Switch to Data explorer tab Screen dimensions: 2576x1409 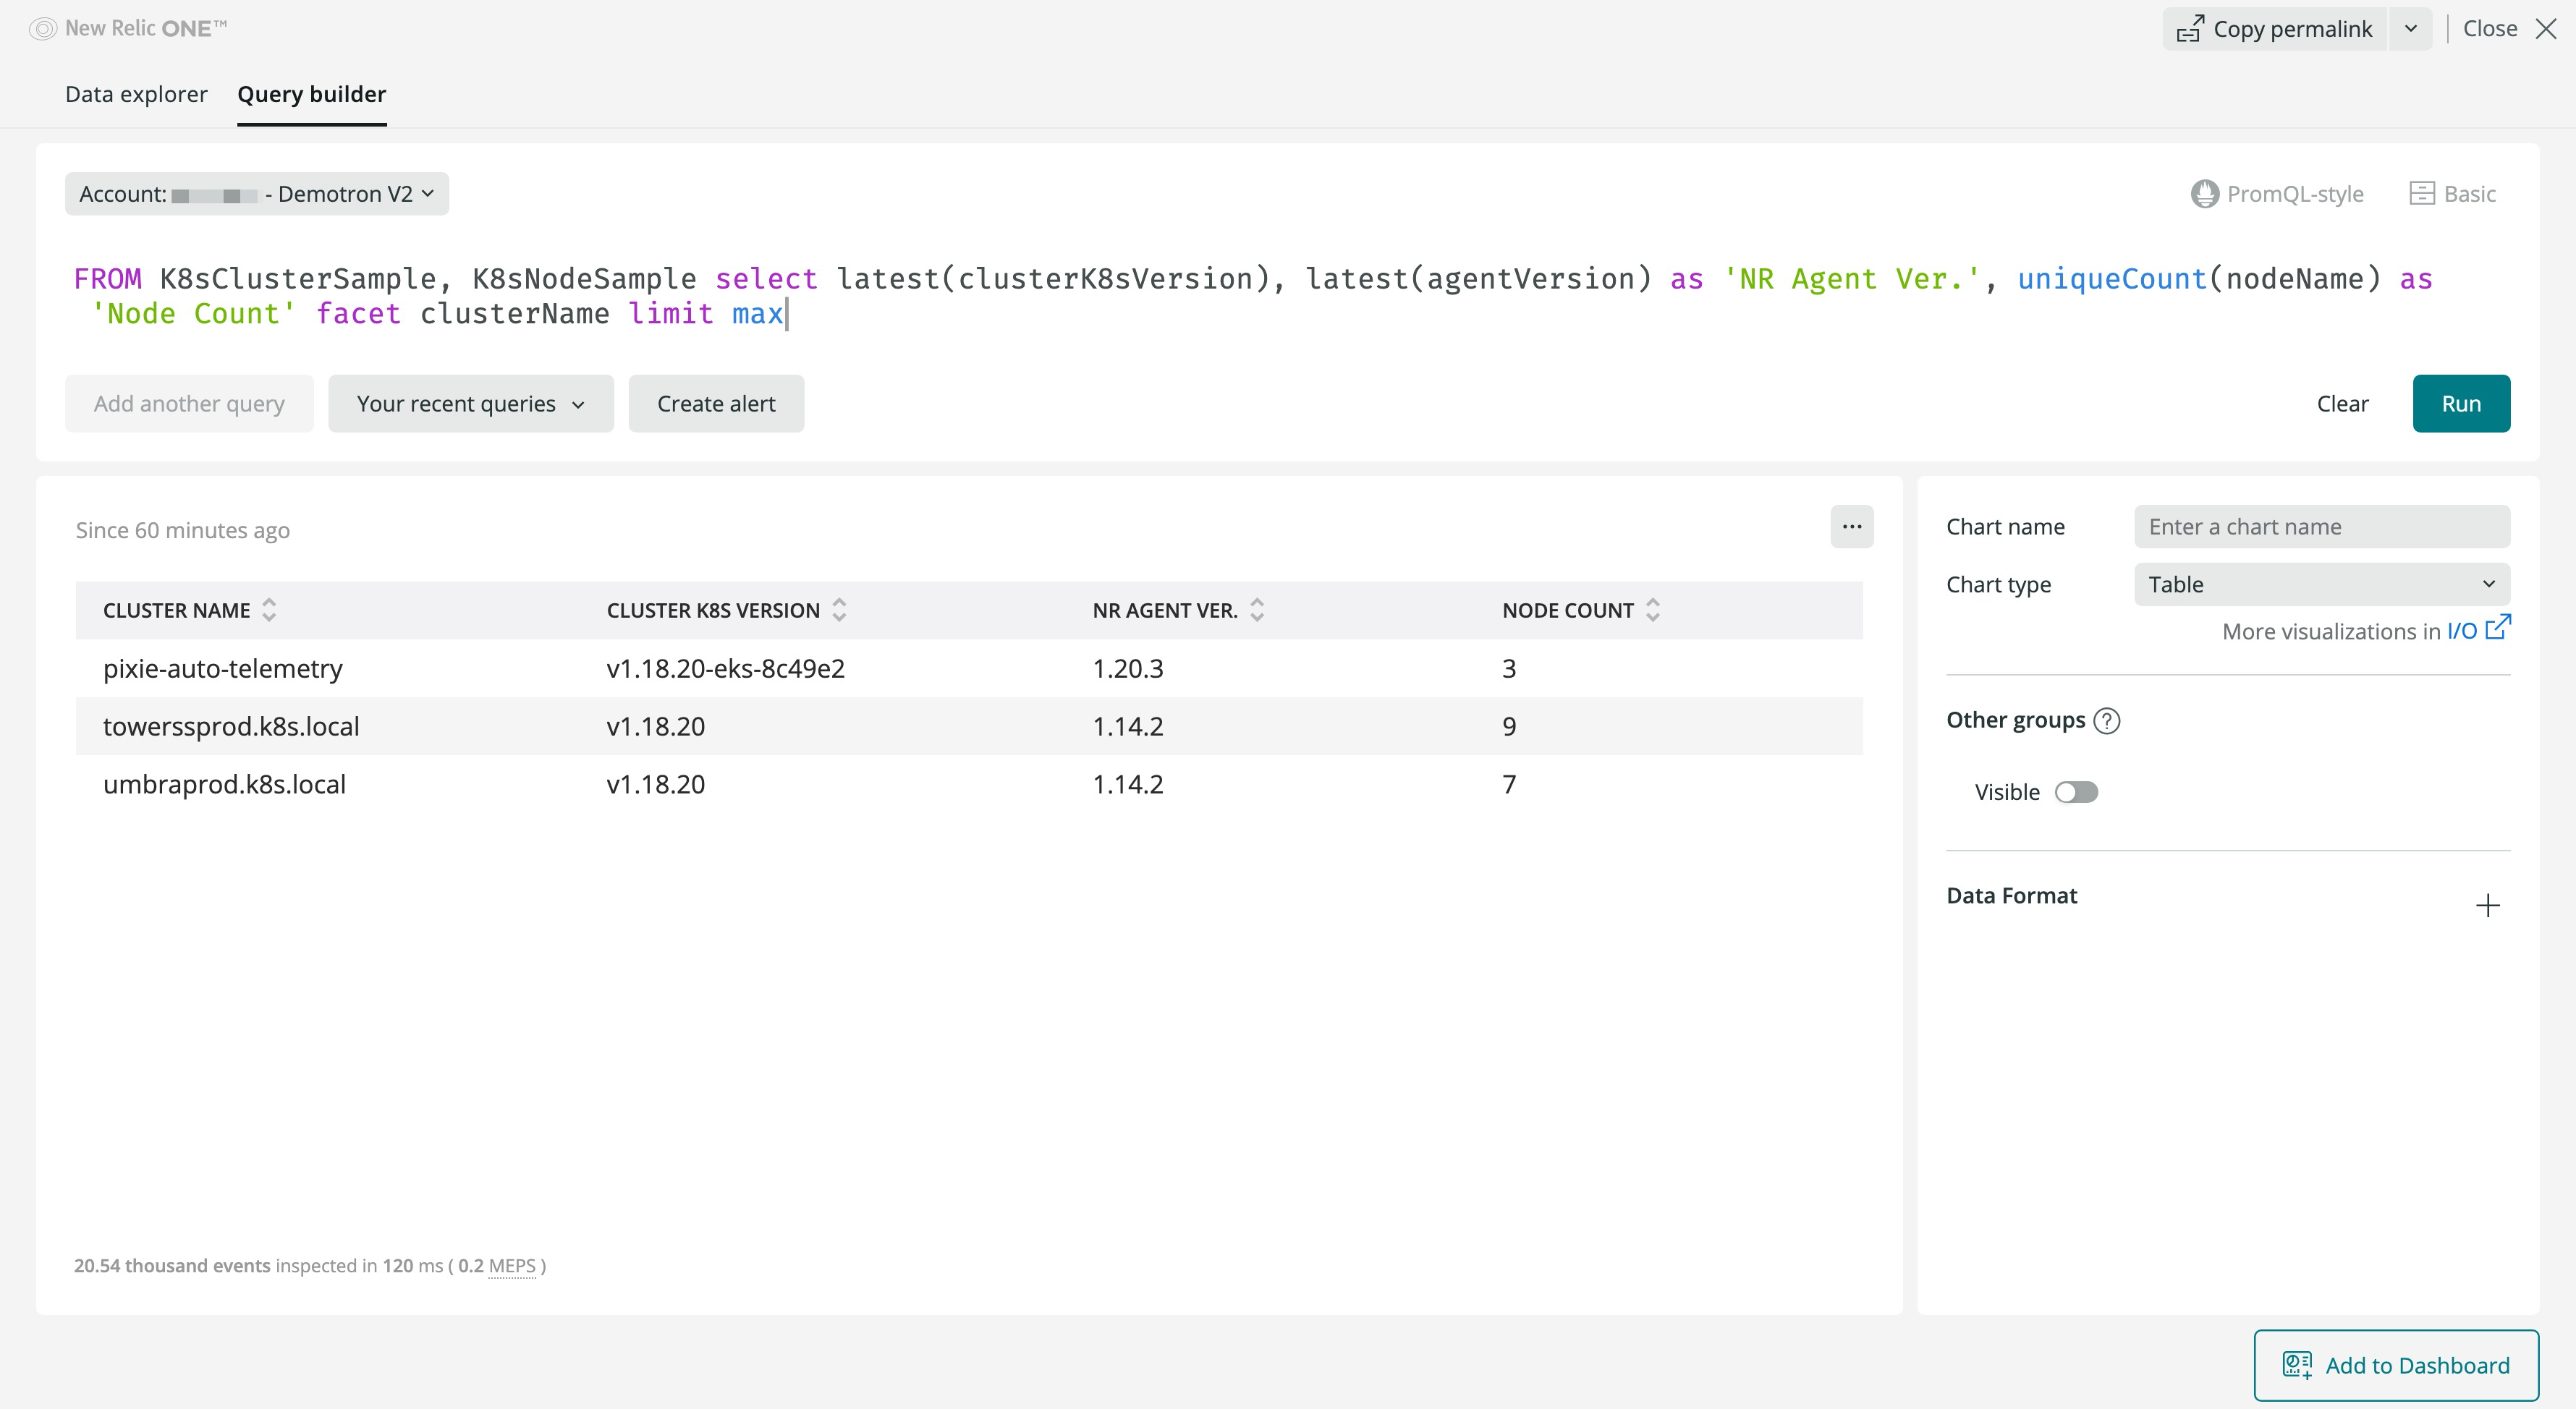tap(136, 94)
